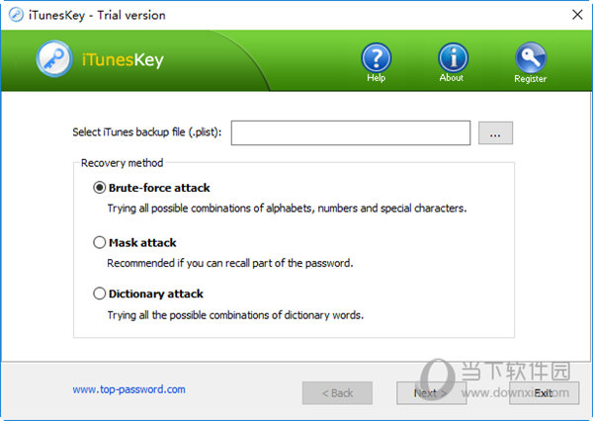The image size is (593, 421).
Task: Select Brute-force attack radio button
Action: [99, 188]
